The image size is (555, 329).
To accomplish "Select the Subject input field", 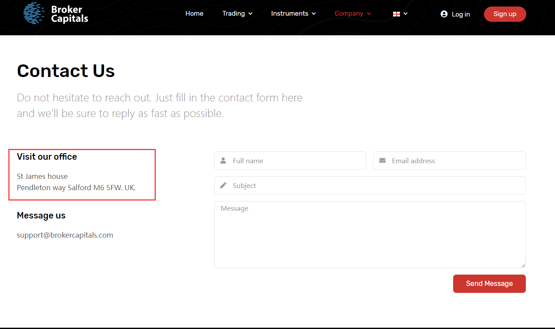I will [374, 185].
